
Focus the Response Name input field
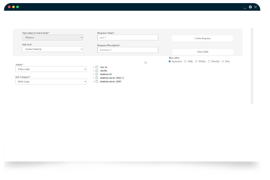(x=128, y=38)
